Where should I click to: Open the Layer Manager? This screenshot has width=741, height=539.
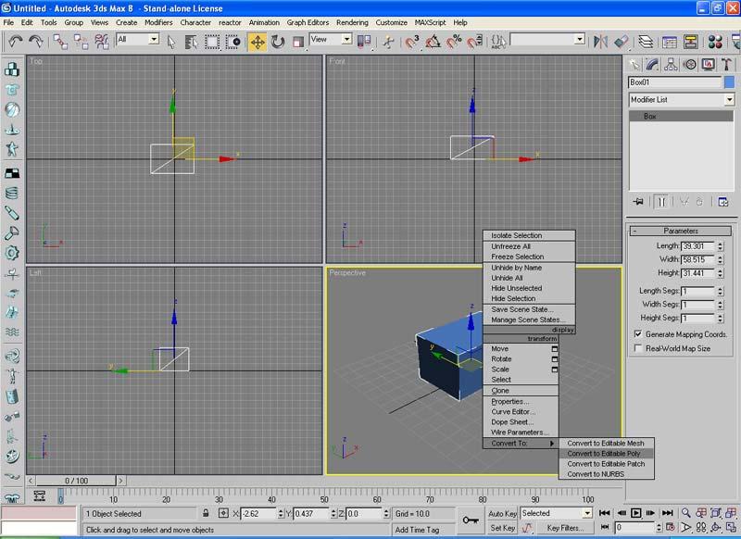[x=646, y=42]
